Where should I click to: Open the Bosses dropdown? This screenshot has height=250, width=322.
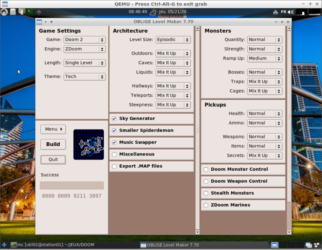265,72
